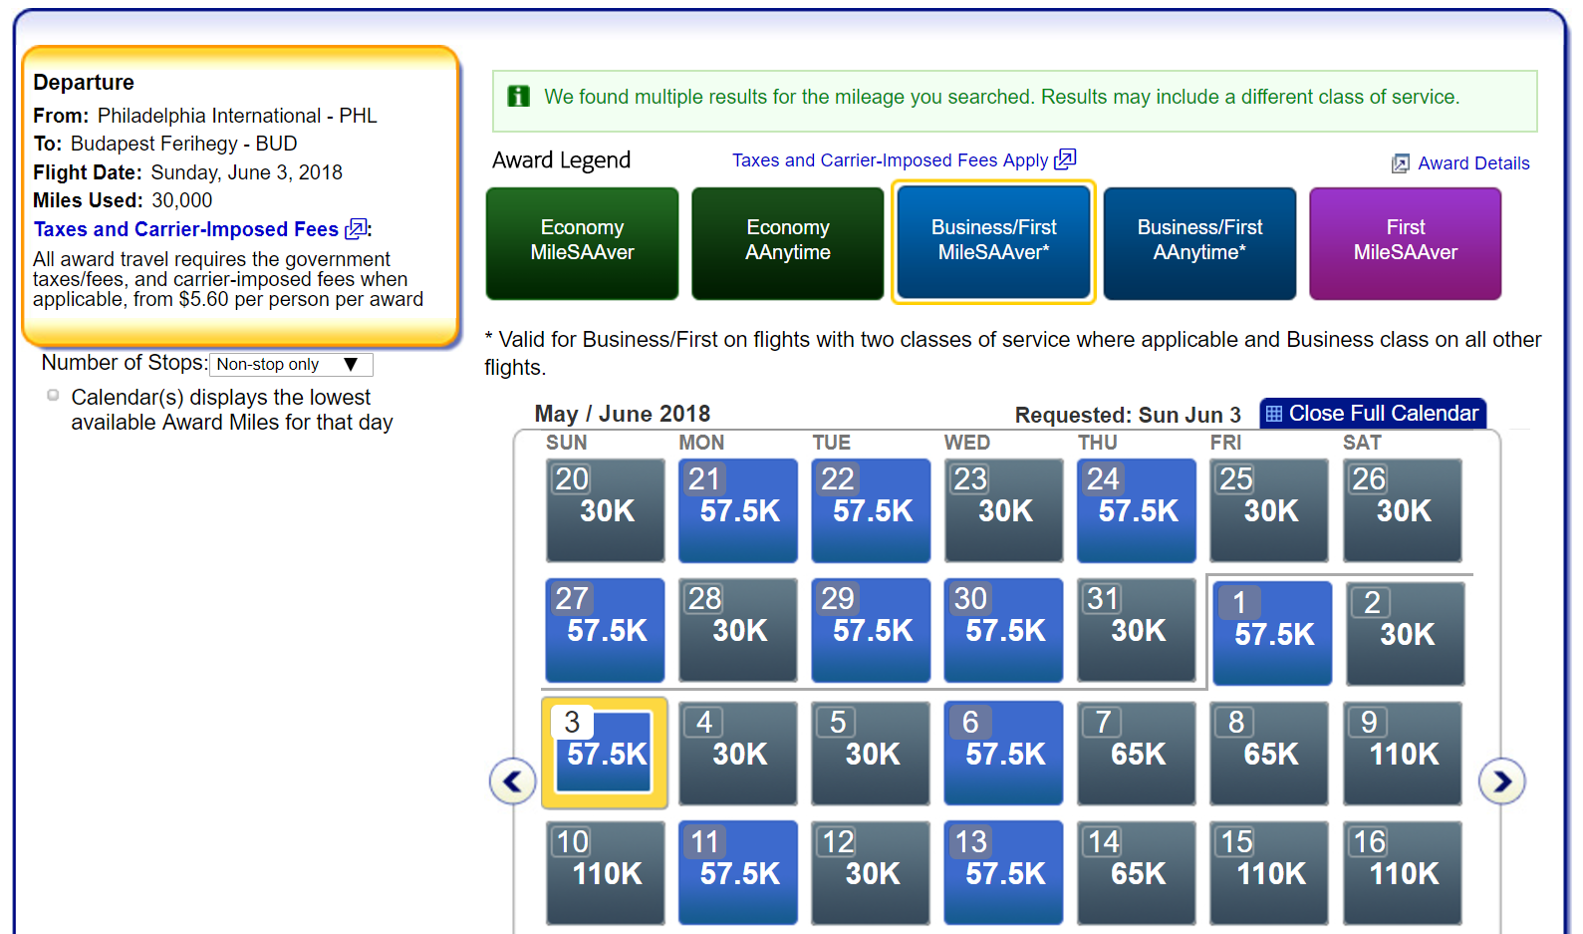
Task: Select June 1 priced at 57.5K
Action: click(1272, 633)
